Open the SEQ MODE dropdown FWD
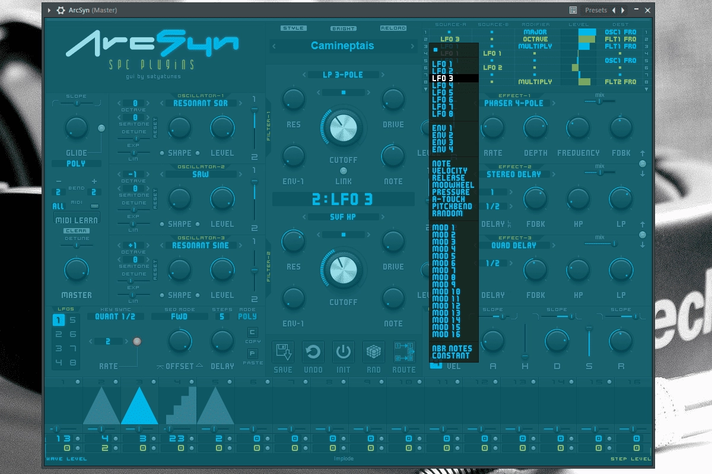Image resolution: width=712 pixels, height=474 pixels. (179, 316)
